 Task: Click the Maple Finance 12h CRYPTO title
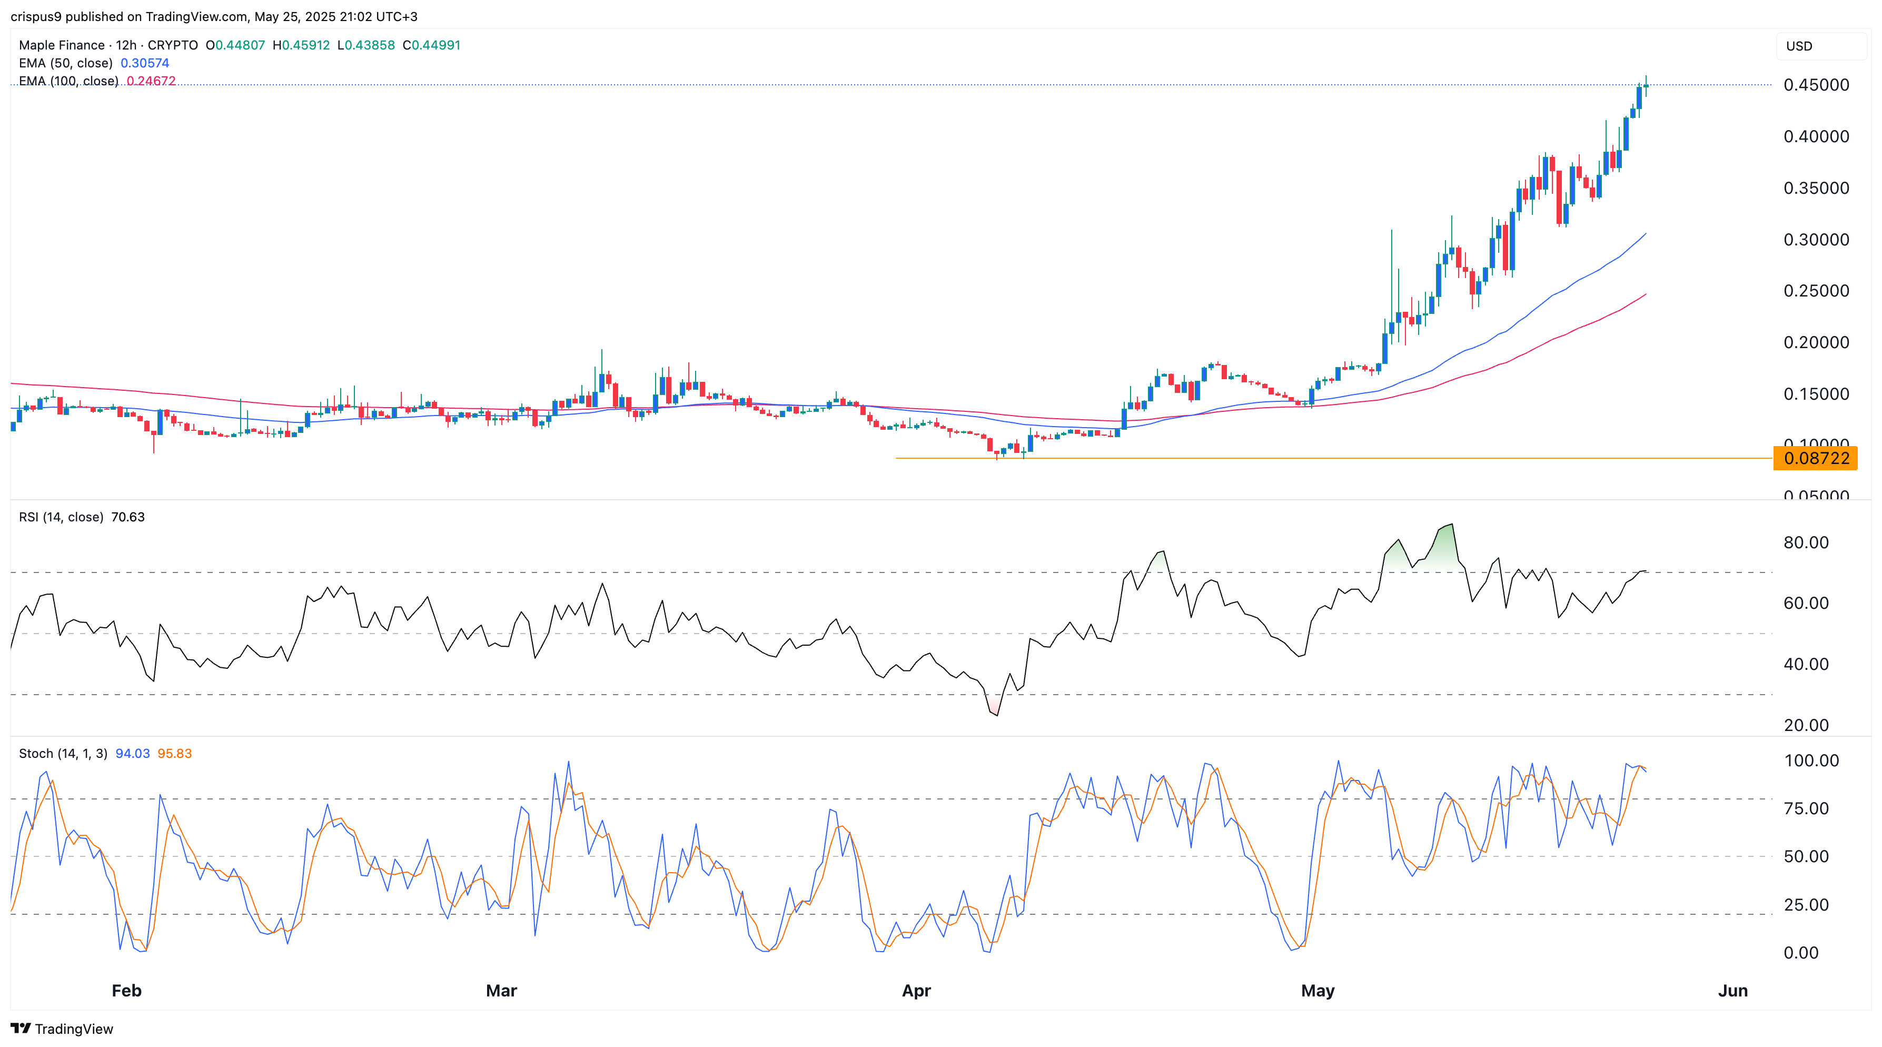(108, 45)
